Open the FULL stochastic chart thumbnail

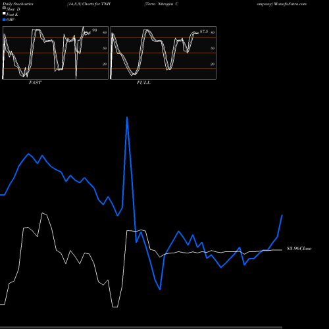point(163,53)
